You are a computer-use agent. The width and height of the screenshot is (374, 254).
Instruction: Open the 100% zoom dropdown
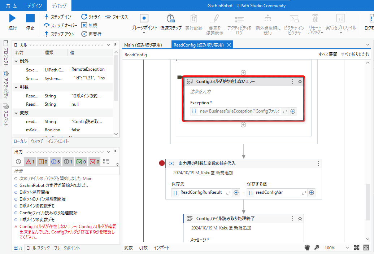[x=347, y=248]
